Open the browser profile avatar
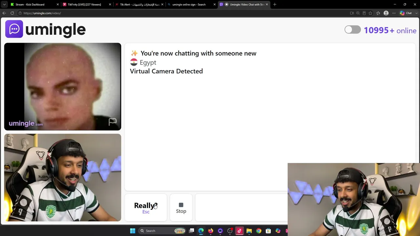420x236 pixels. (386, 13)
